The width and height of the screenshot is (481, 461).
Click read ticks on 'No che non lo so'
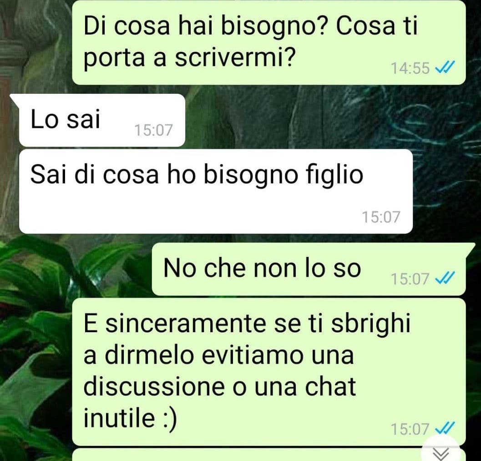(x=446, y=278)
